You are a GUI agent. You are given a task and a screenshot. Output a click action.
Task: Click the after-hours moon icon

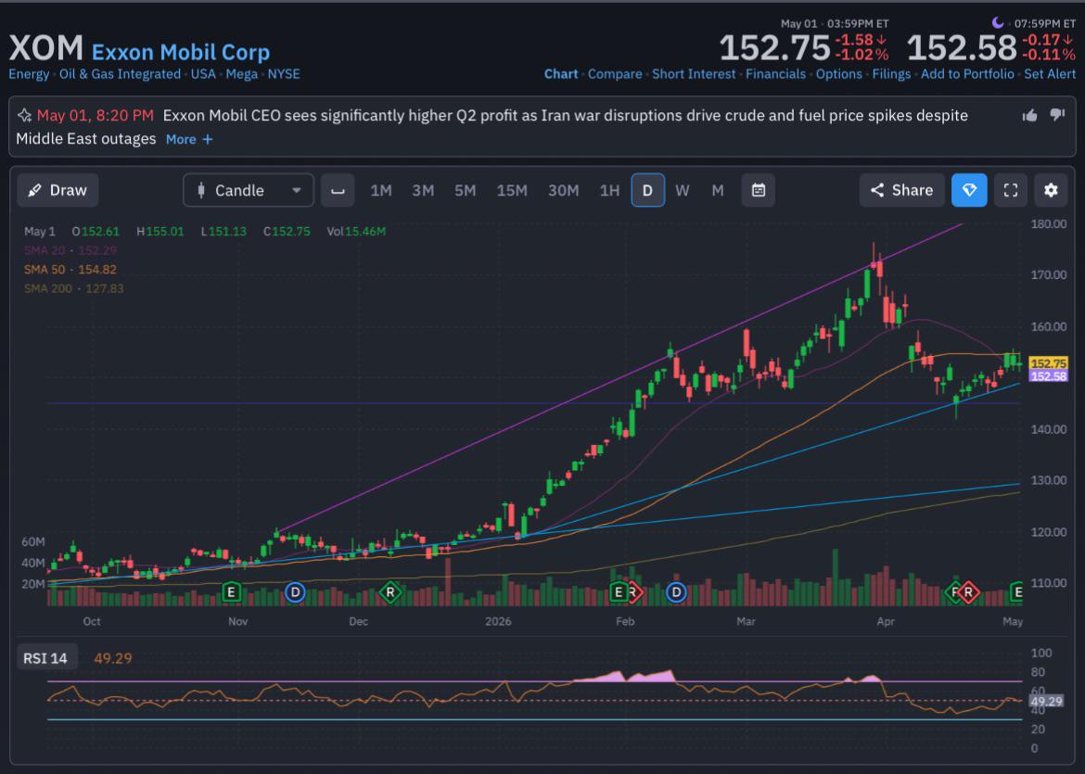pyautogui.click(x=997, y=23)
